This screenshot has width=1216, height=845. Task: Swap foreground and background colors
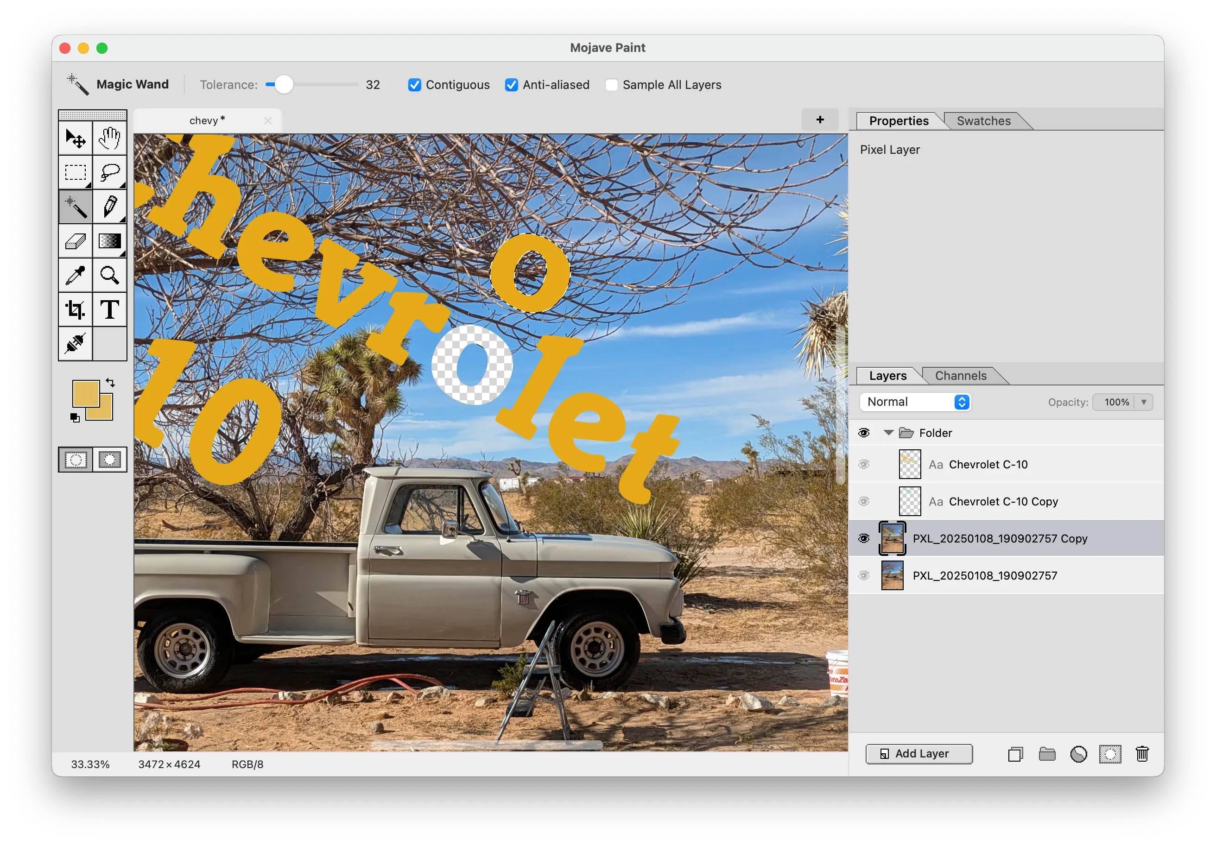click(x=111, y=382)
